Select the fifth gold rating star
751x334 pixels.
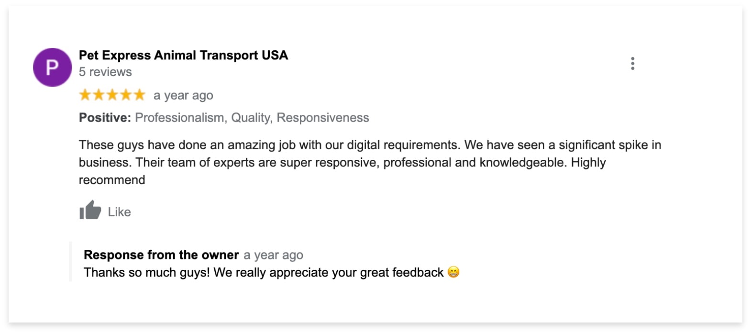coord(139,95)
